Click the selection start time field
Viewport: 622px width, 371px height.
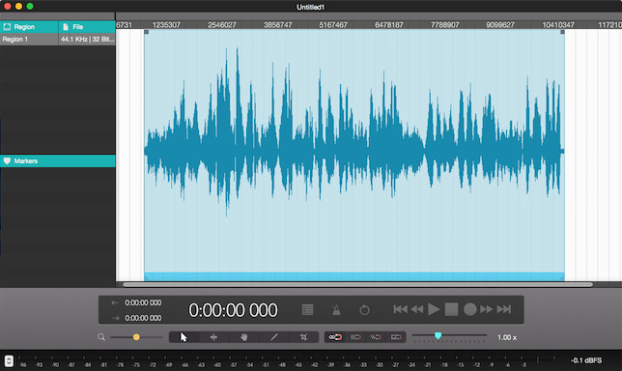[143, 302]
